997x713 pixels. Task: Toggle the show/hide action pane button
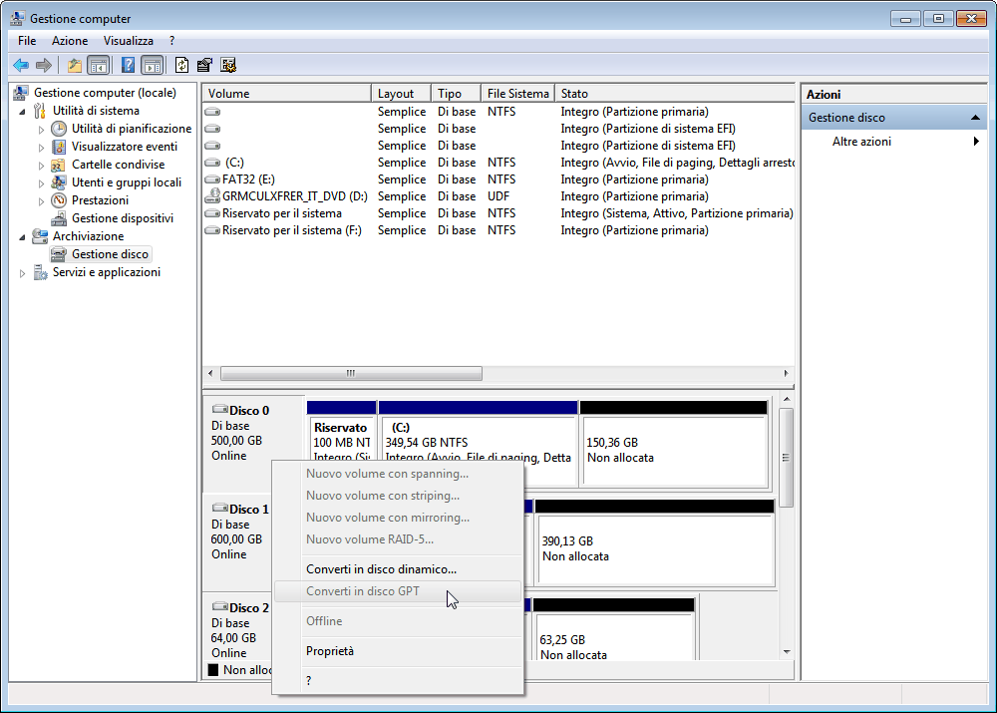click(x=152, y=66)
